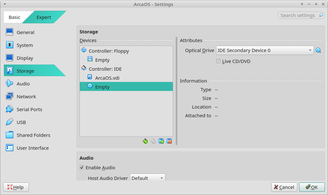Open the Network settings icon
328x195 pixels.
(9, 96)
